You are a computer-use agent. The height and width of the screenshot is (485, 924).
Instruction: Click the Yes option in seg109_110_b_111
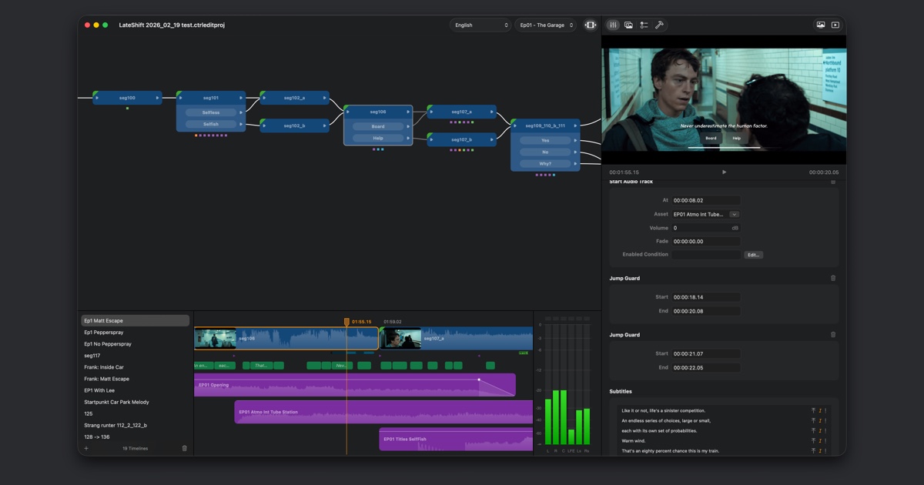[545, 140]
